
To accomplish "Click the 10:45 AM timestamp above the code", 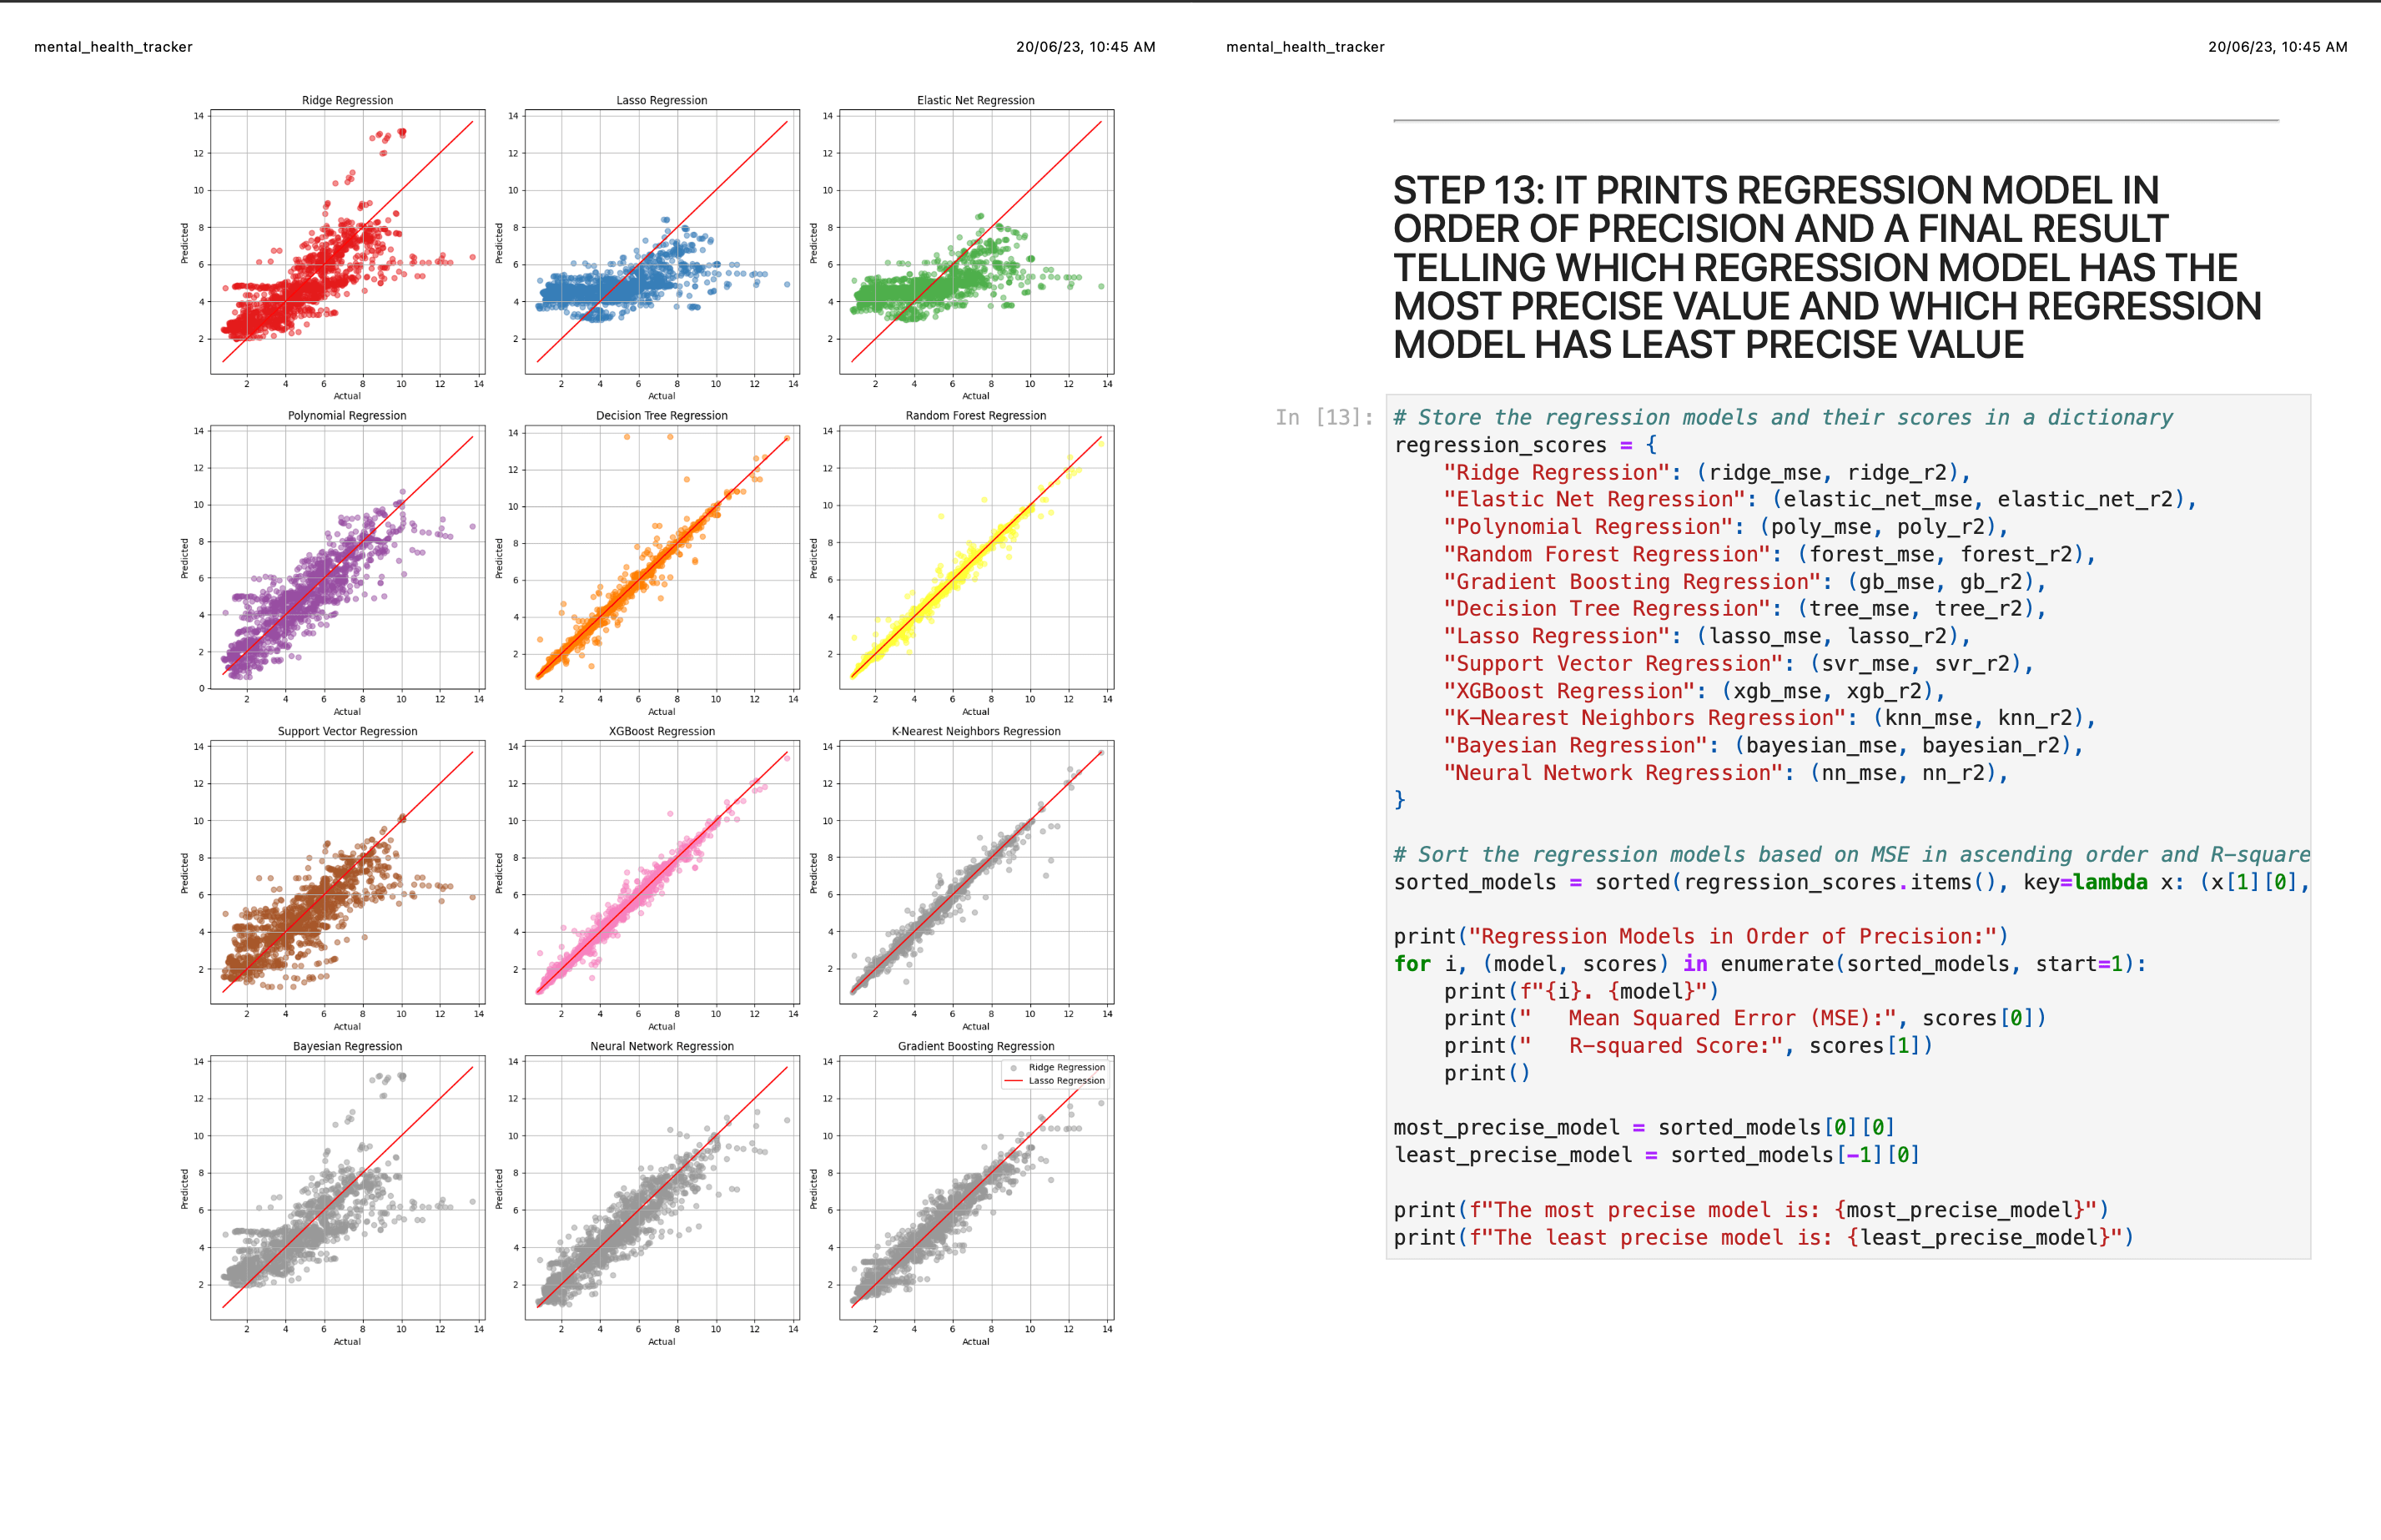I will click(x=2277, y=47).
